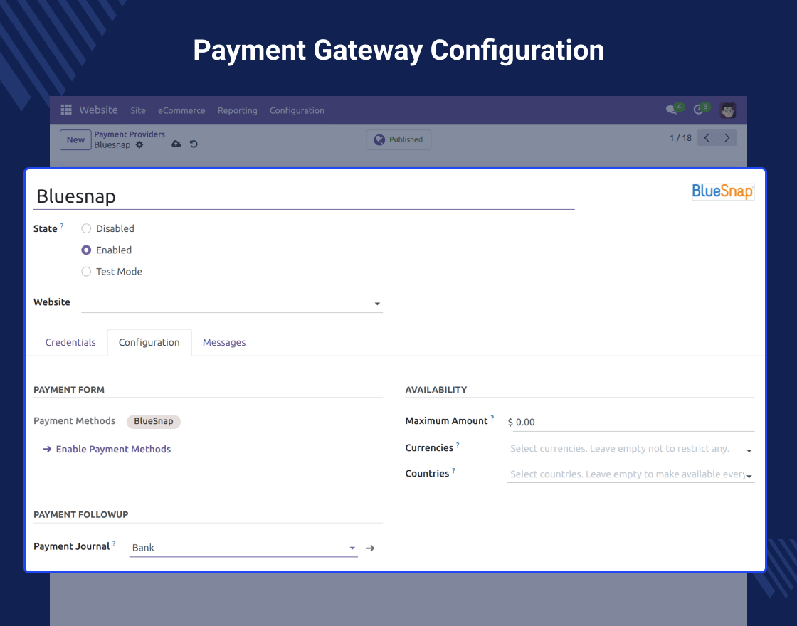Open Payment Journal external link arrow

click(371, 548)
